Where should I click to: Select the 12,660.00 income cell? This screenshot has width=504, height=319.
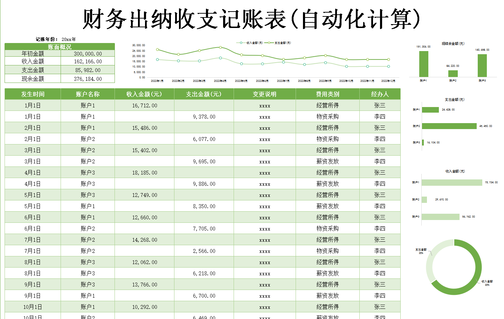(144, 217)
